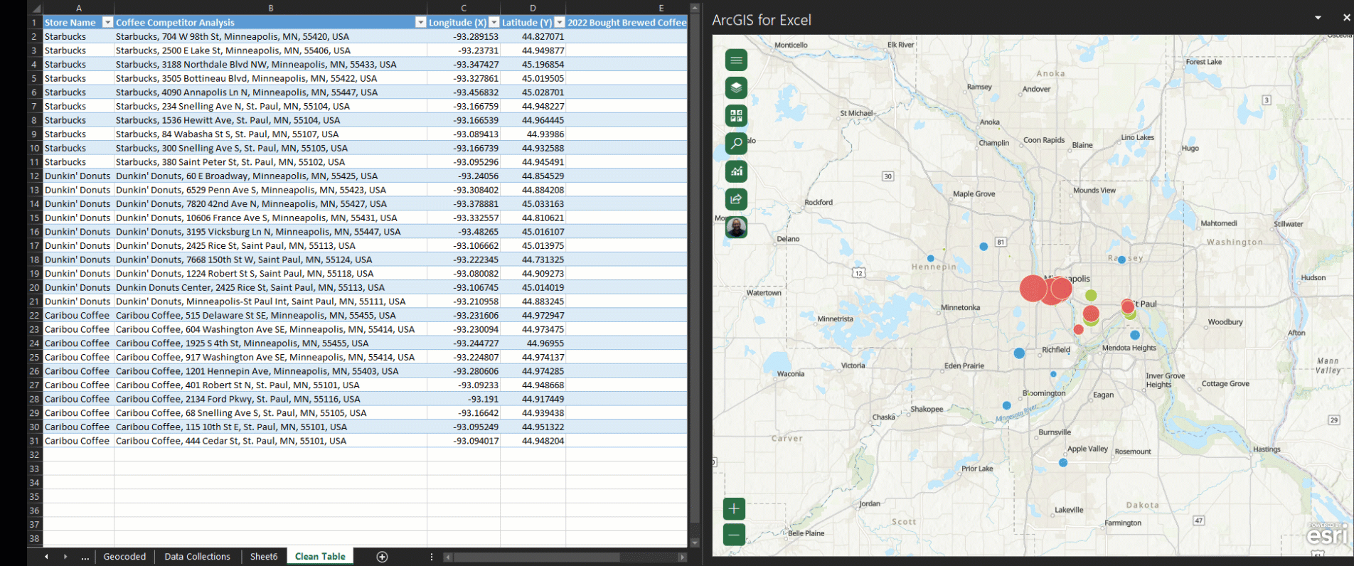Expand the Longitude (X) filter dropdown

tap(494, 23)
